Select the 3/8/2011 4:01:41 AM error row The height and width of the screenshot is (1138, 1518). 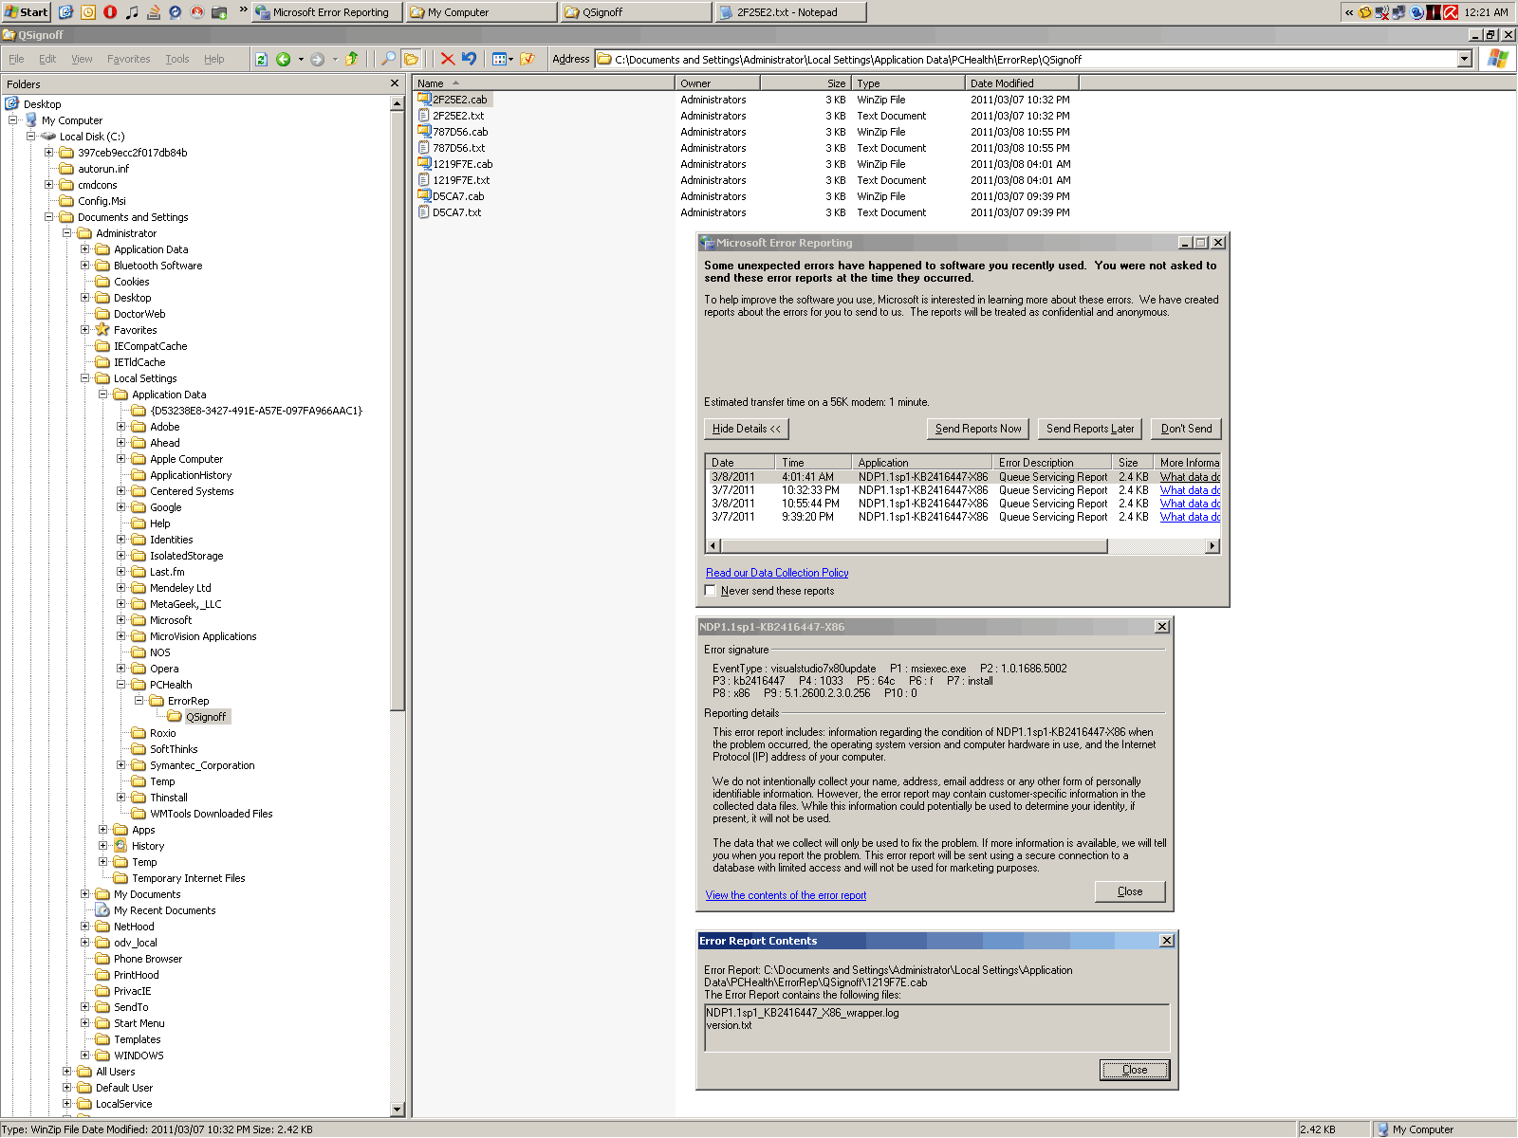pos(963,477)
